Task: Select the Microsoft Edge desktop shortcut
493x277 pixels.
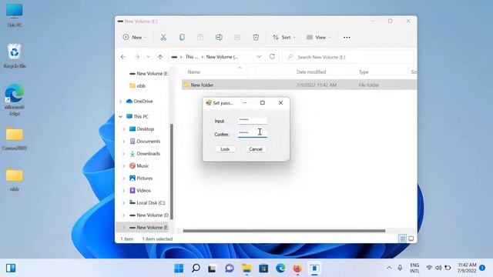Action: (x=15, y=100)
